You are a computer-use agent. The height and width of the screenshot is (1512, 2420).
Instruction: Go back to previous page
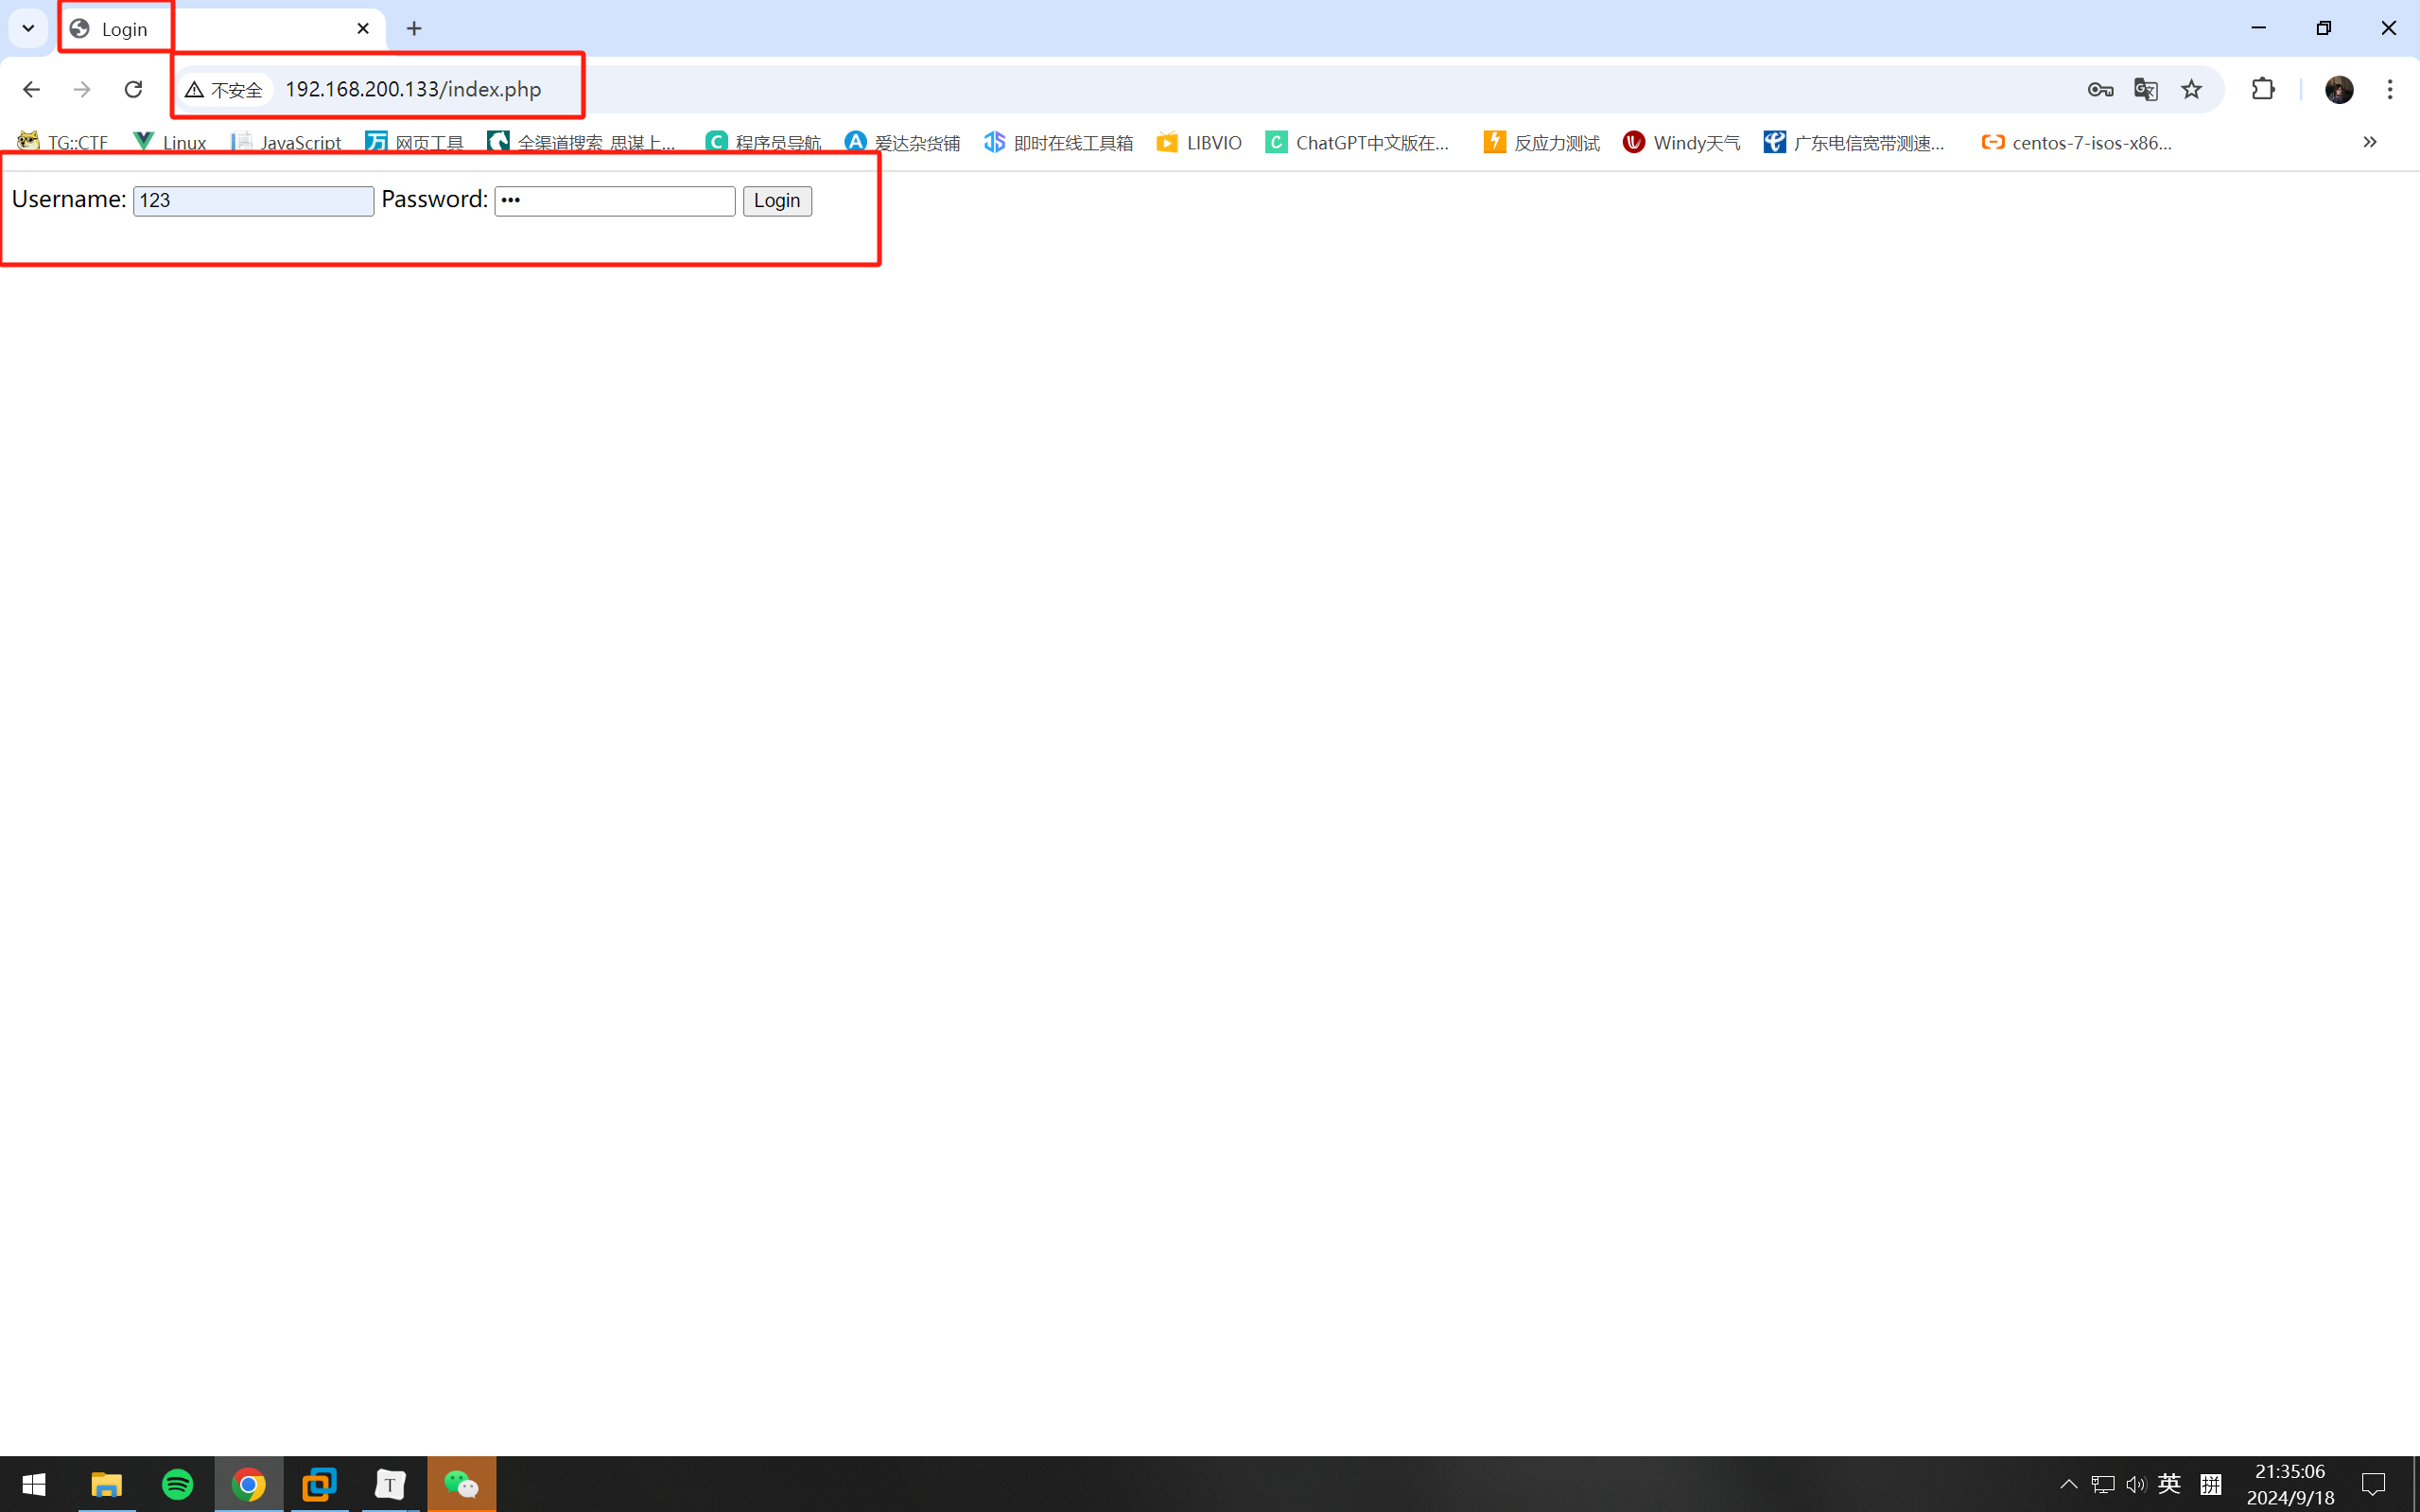[31, 90]
